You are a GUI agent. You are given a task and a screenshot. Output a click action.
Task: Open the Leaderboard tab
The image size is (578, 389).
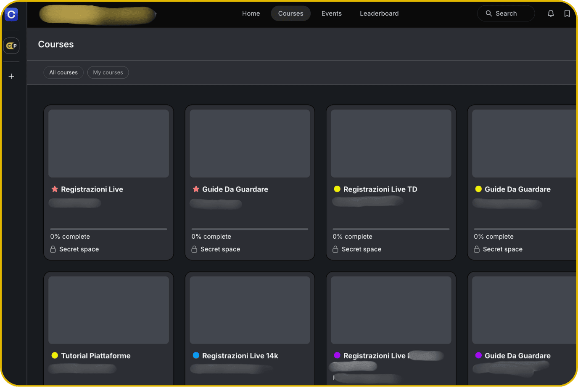point(379,13)
